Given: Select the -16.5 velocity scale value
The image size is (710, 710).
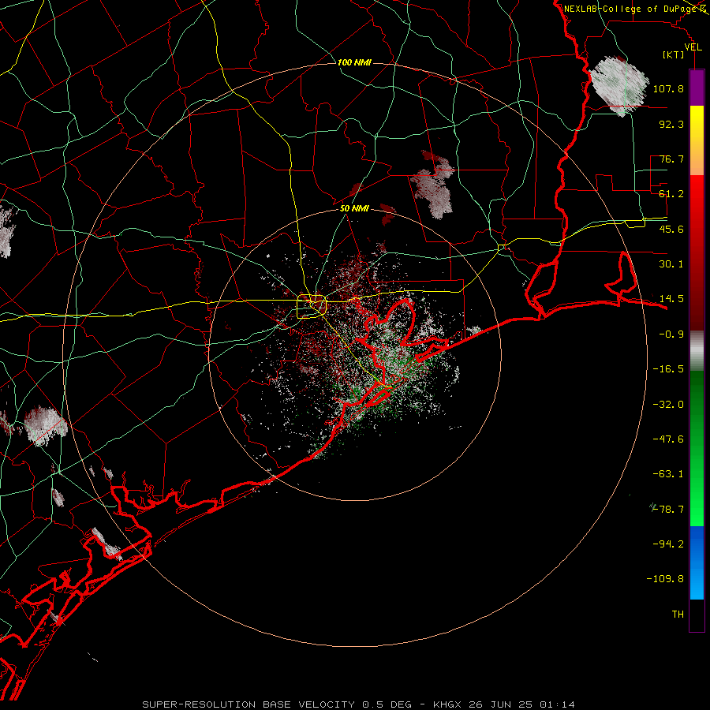Looking at the screenshot, I should [668, 369].
